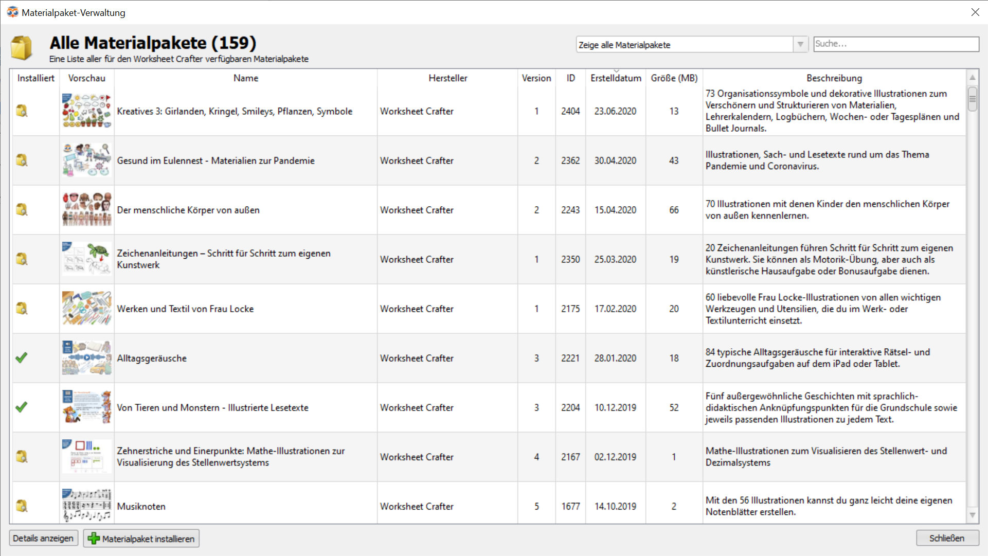This screenshot has height=556, width=988.
Task: Click the package icon for Zehnerstriche und Einerpunkte
Action: click(22, 457)
